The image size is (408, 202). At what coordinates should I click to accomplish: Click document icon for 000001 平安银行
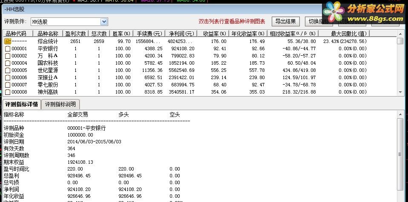pyautogui.click(x=8, y=48)
